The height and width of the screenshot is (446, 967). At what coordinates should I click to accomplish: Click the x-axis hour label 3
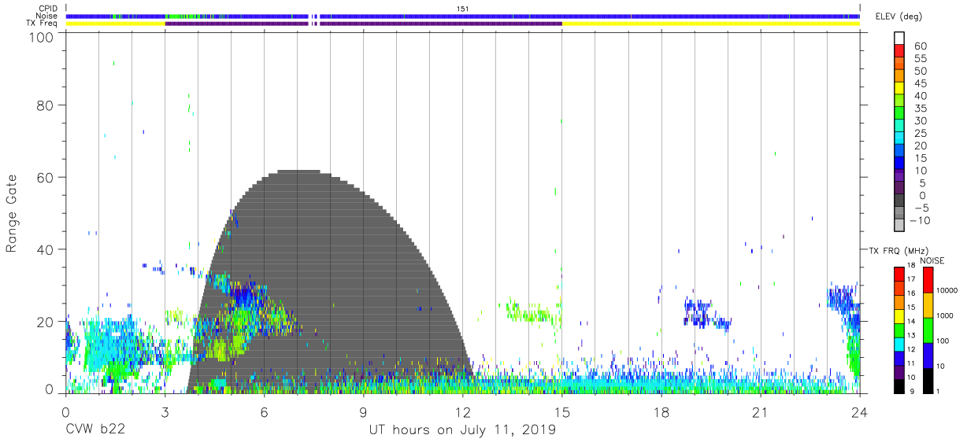[x=165, y=413]
